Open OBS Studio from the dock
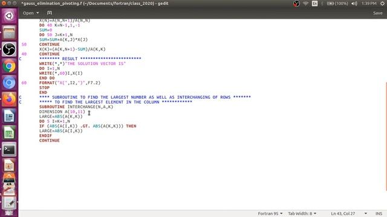387x217 pixels. (x=9, y=49)
